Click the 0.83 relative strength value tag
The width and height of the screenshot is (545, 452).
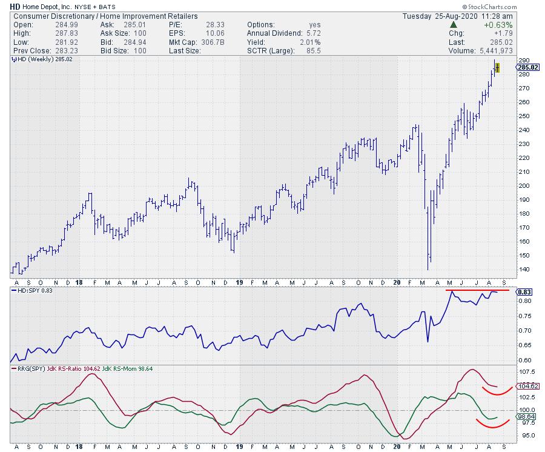[x=524, y=292]
